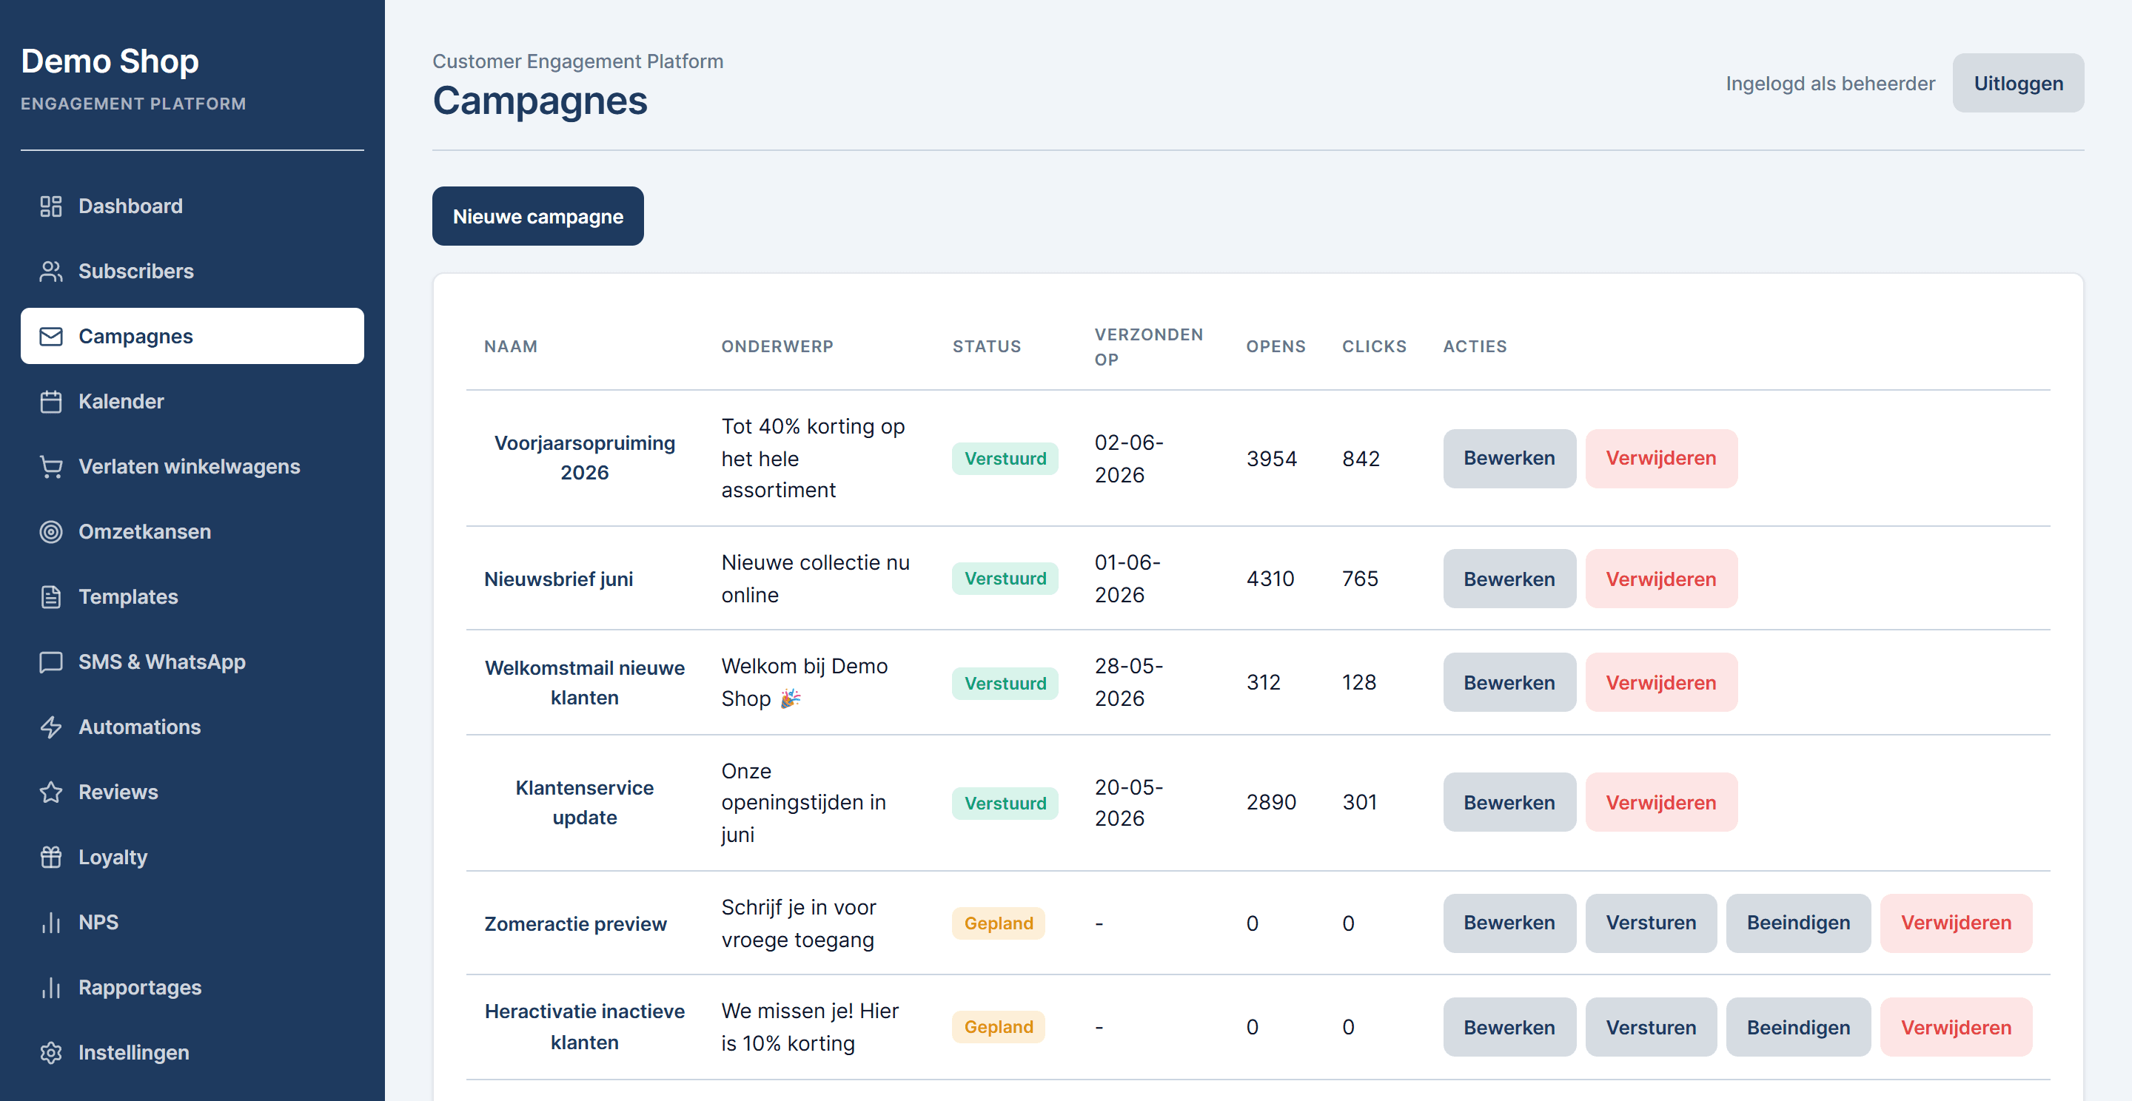The height and width of the screenshot is (1101, 2132).
Task: Click the 'Ingelogd als beheerder' text
Action: tap(1830, 84)
